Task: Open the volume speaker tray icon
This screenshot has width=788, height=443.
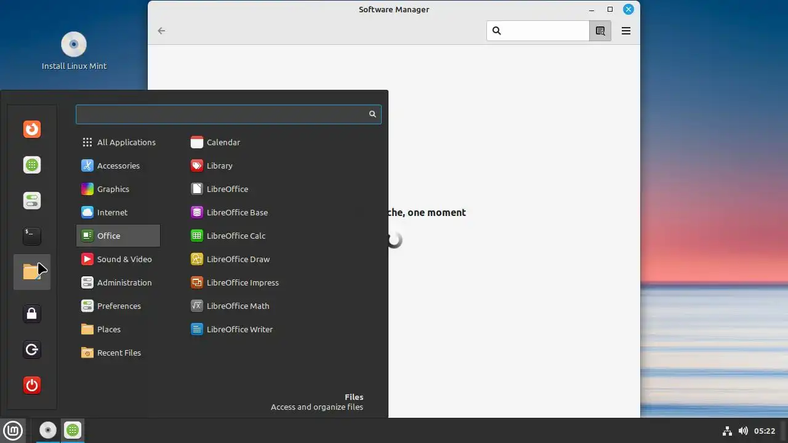Action: point(743,431)
